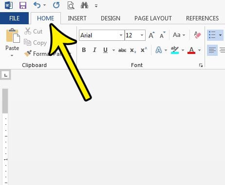The height and width of the screenshot is (185, 225).
Task: Open Text Effects dropdown arrow
Action: [166, 50]
